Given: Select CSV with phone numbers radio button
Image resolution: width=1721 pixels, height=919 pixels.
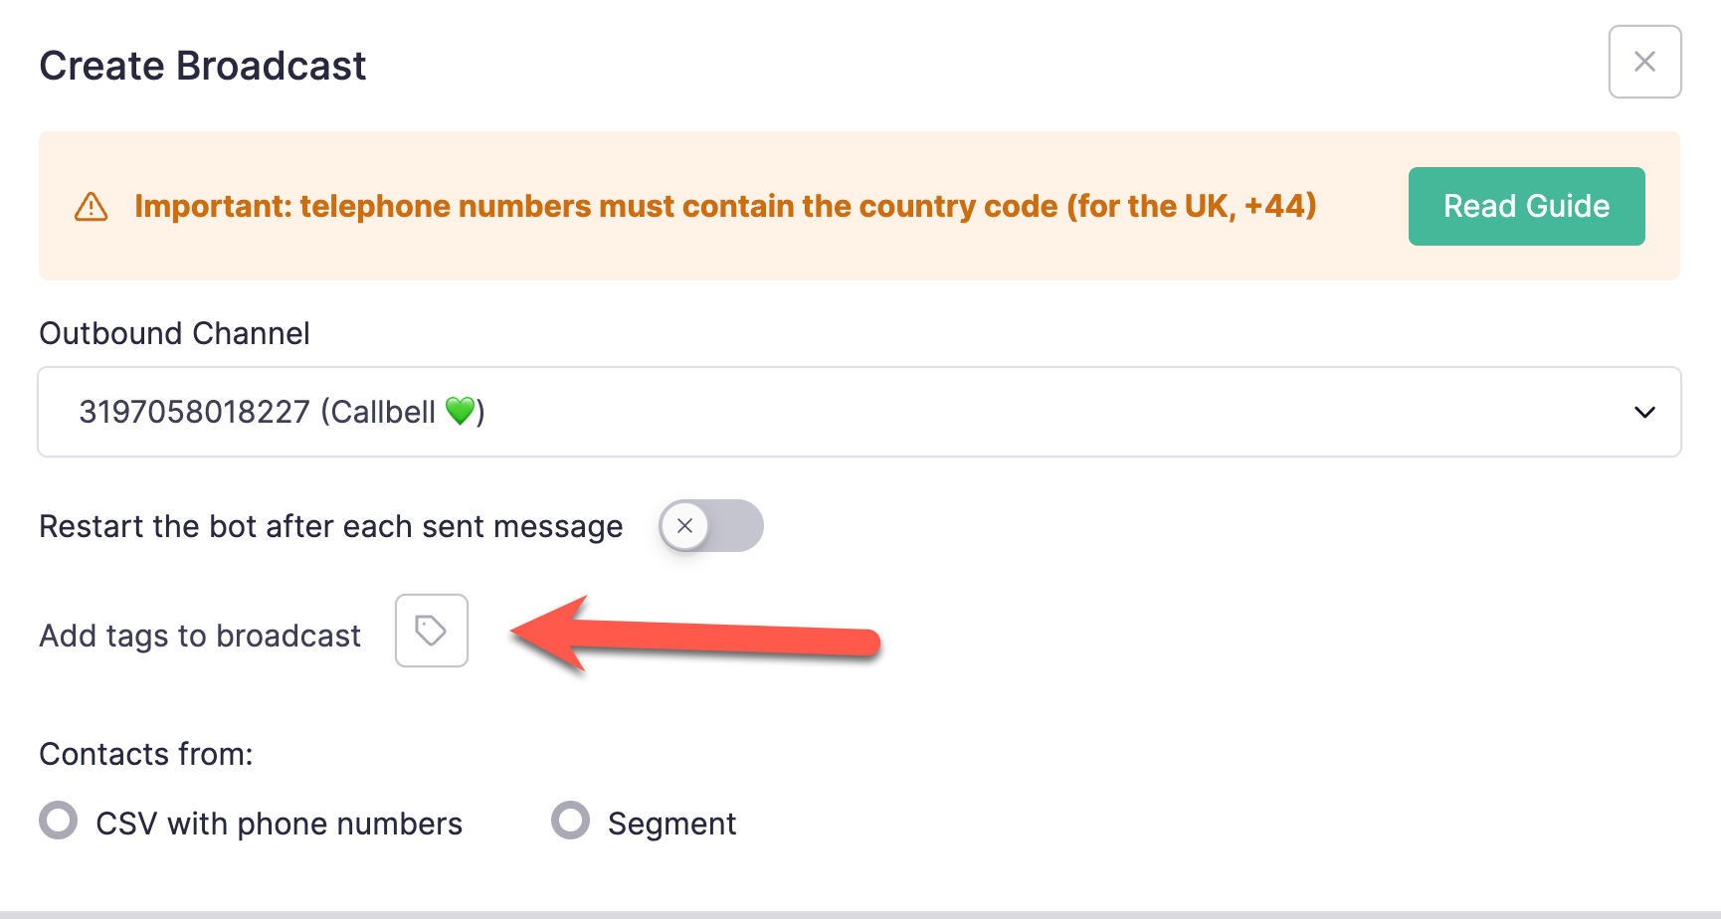Looking at the screenshot, I should [x=58, y=822].
